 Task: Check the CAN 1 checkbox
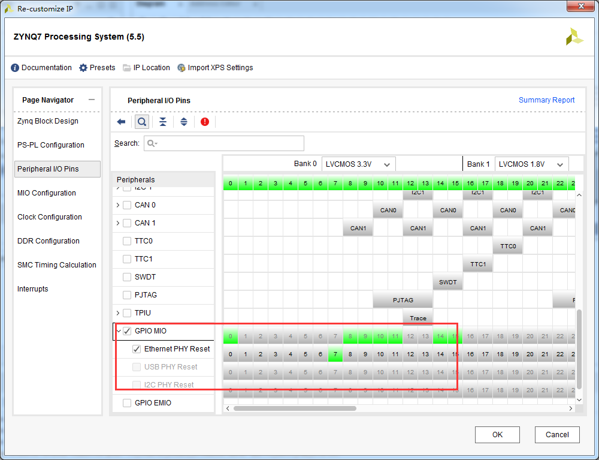[x=127, y=223]
